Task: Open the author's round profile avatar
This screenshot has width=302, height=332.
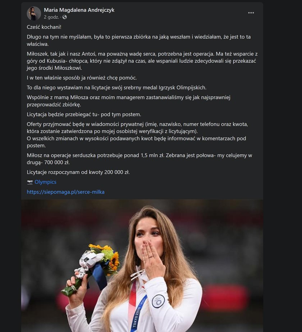Action: click(x=34, y=13)
